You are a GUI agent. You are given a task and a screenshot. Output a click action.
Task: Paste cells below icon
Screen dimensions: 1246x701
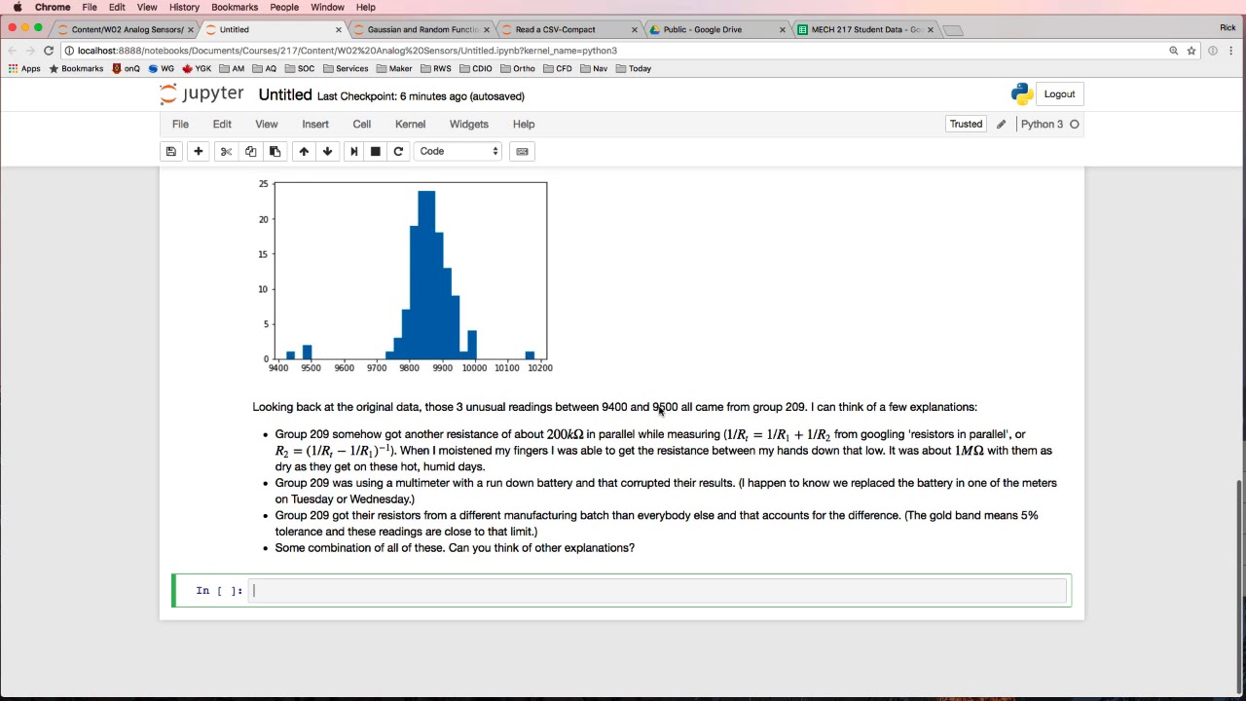click(275, 151)
